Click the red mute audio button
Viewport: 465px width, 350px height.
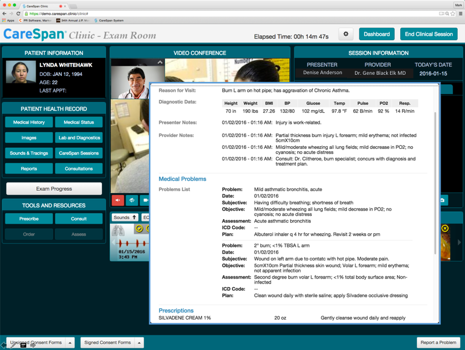click(x=118, y=200)
